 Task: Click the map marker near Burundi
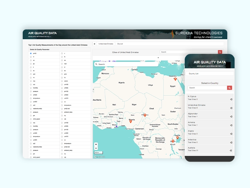click(173, 141)
